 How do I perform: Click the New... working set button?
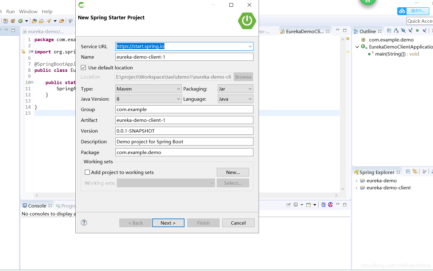coord(233,172)
